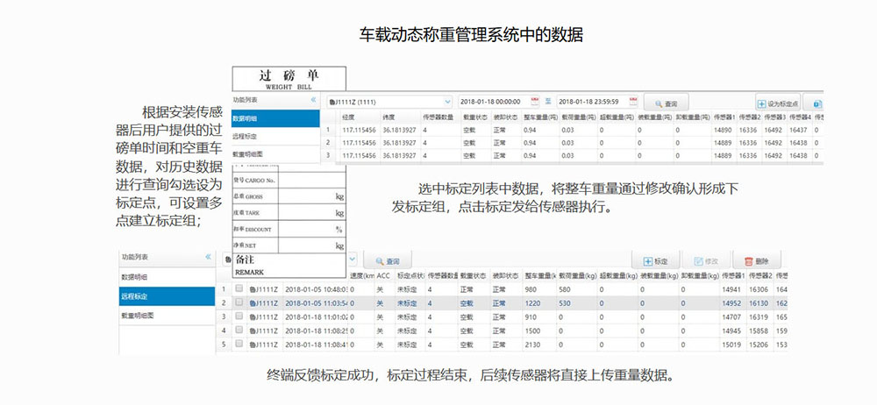Click the 过磅单 WEIGHT BILL heading
Screen dimensions: 877x405
click(x=289, y=79)
